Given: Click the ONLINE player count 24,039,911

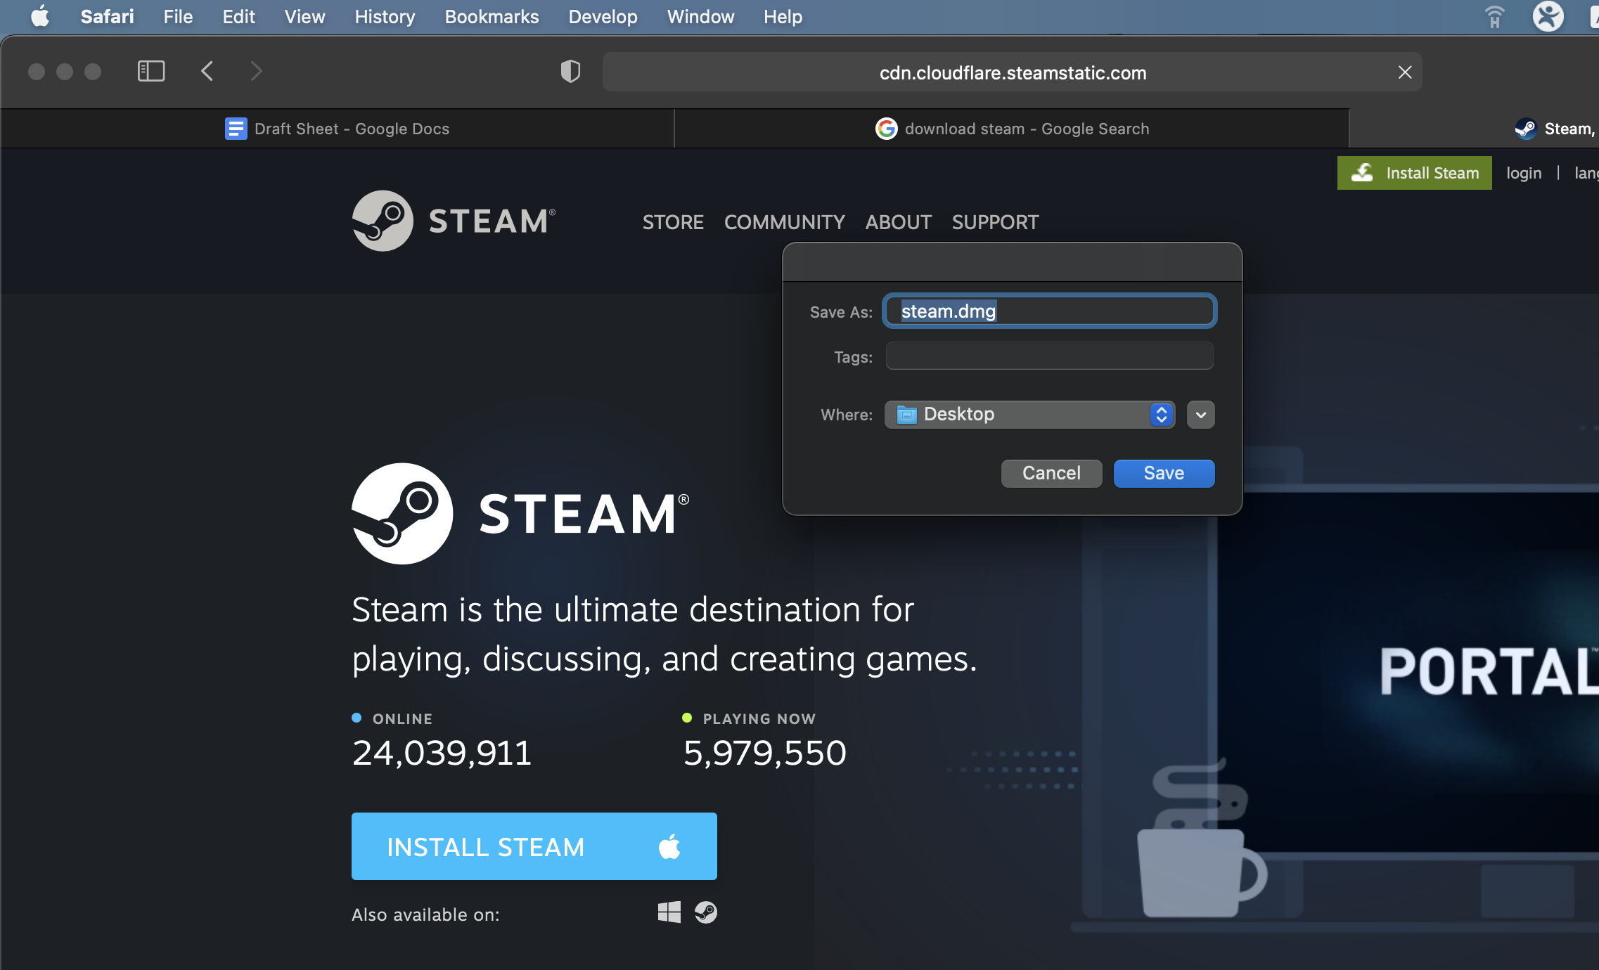Looking at the screenshot, I should coord(442,752).
